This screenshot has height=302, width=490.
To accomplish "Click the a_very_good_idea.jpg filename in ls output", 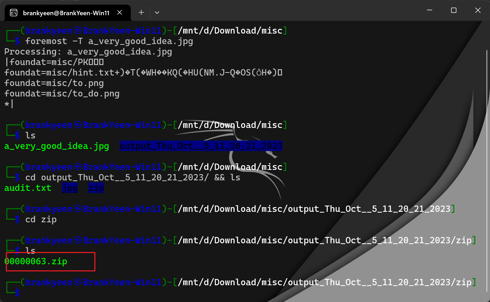I will 57,146.
